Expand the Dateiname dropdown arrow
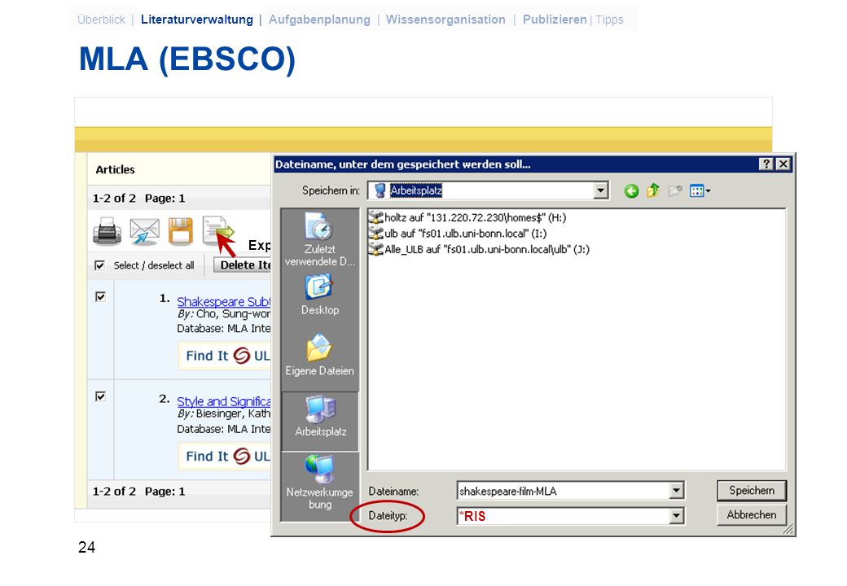Screen dimensions: 847x586 coord(676,491)
